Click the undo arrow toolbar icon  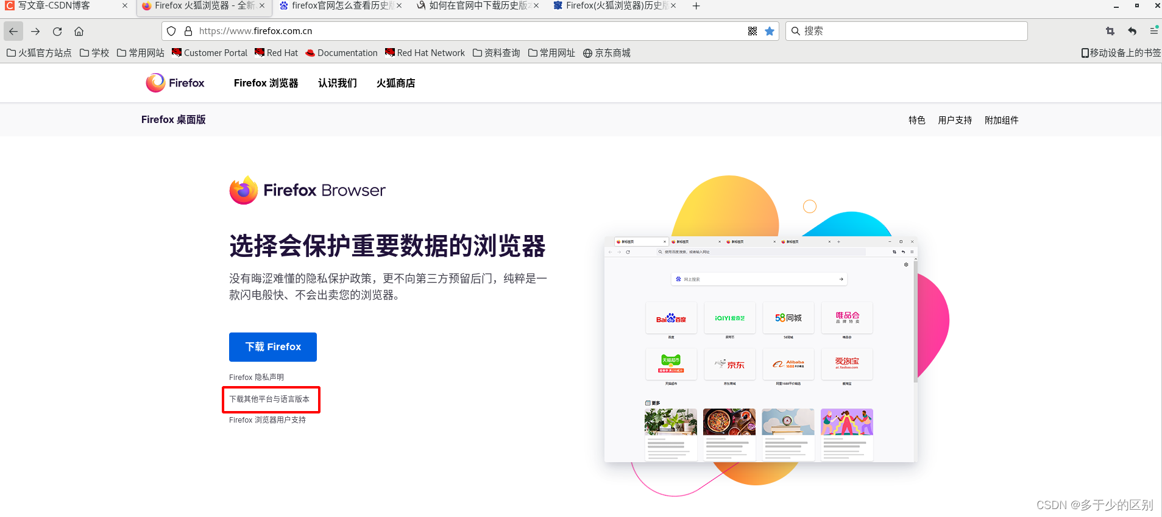click(x=1132, y=31)
